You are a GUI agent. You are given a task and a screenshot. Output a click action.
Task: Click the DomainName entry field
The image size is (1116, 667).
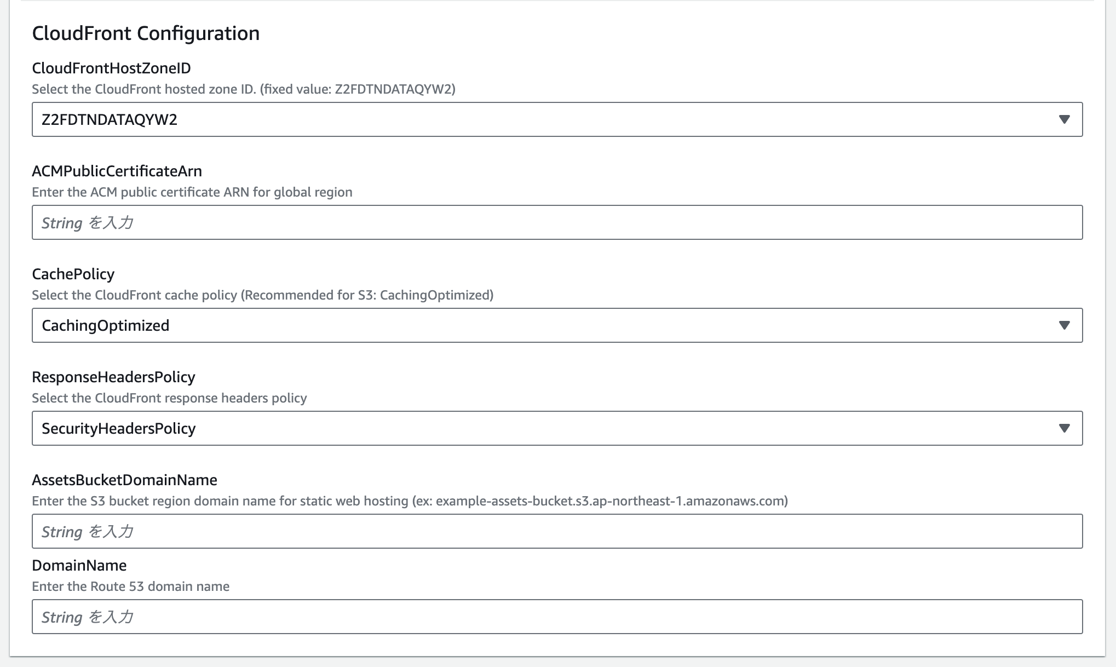548,617
